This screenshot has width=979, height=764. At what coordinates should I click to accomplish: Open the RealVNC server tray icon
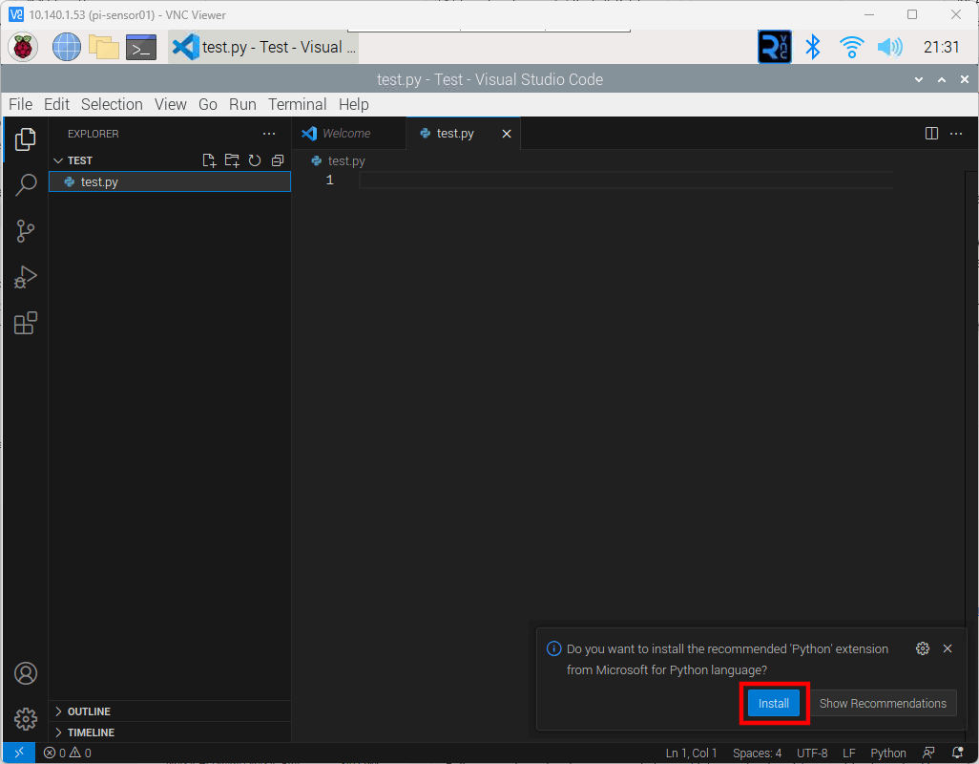coord(774,47)
